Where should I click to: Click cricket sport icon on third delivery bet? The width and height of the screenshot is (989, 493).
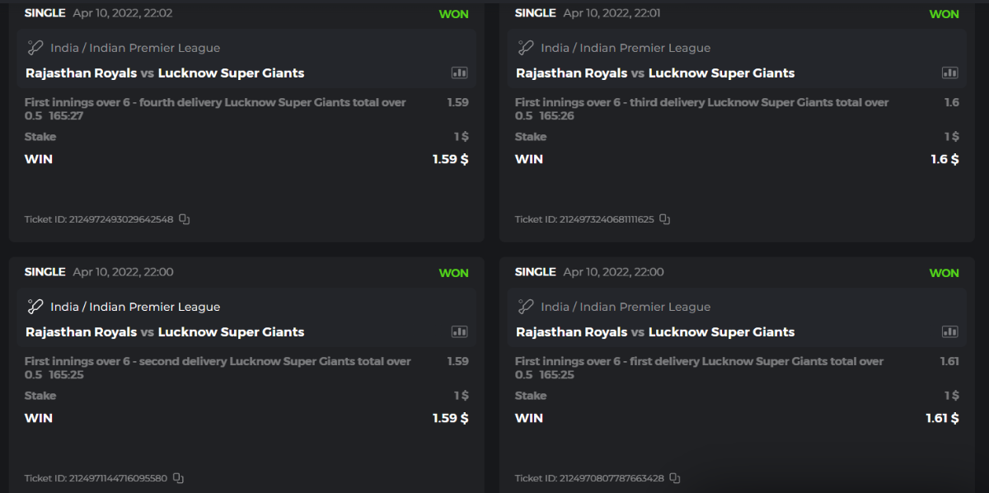[x=525, y=48]
